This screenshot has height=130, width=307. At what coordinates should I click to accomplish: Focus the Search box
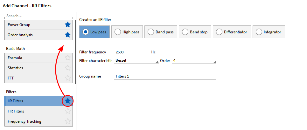(38, 16)
